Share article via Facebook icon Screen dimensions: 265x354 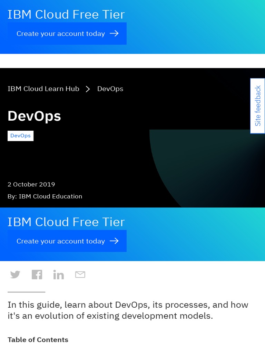click(x=37, y=274)
